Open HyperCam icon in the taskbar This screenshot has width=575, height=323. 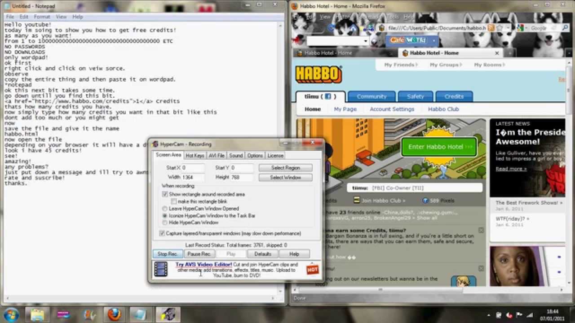point(168,314)
